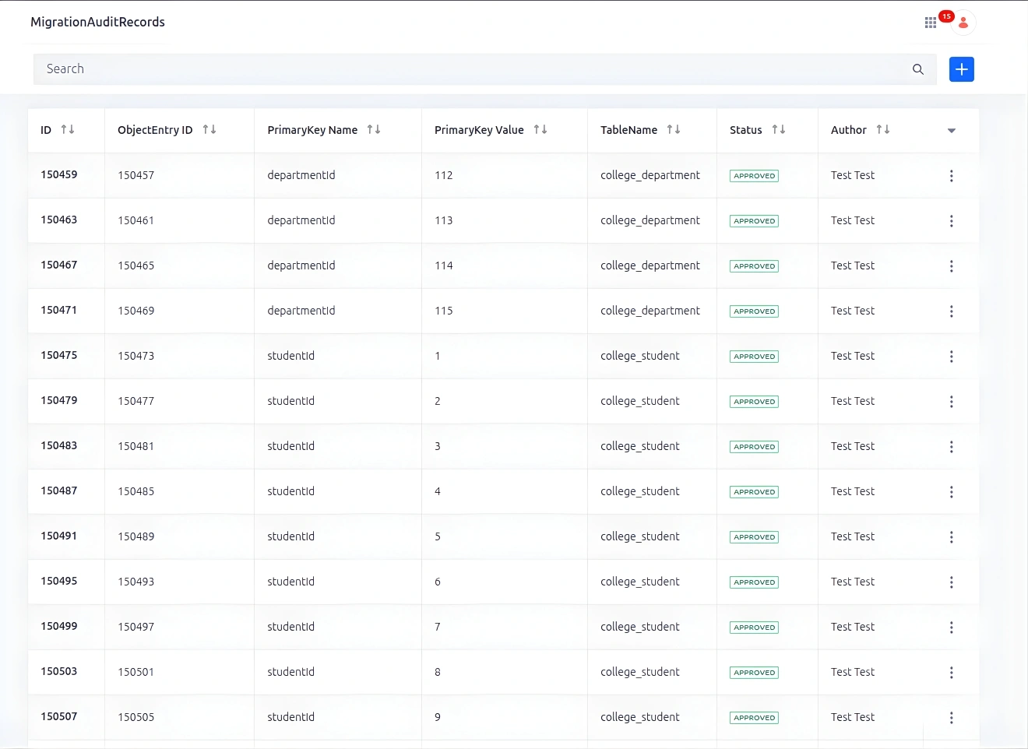Open the user profile avatar
1028x749 pixels.
(x=963, y=23)
